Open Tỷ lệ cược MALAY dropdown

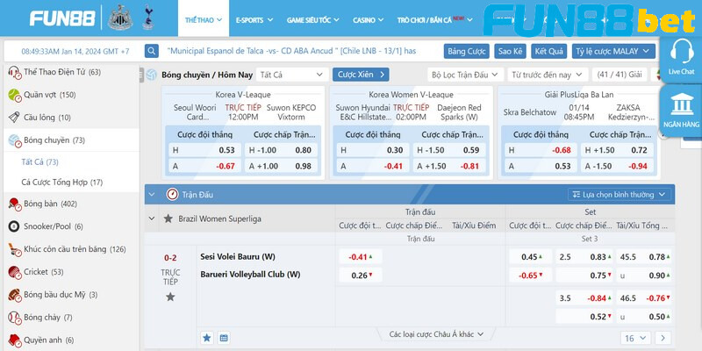[613, 51]
